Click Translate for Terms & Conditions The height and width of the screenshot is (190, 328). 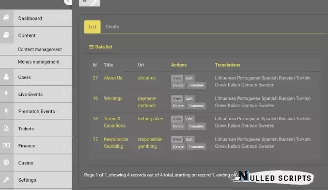196,126
